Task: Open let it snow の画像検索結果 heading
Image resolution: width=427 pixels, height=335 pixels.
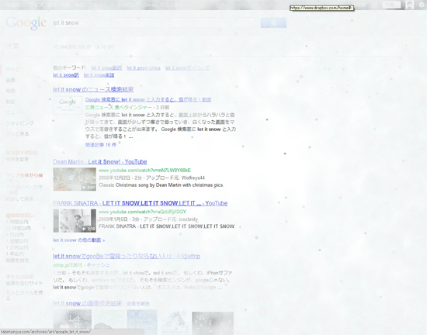Action: coord(88,303)
